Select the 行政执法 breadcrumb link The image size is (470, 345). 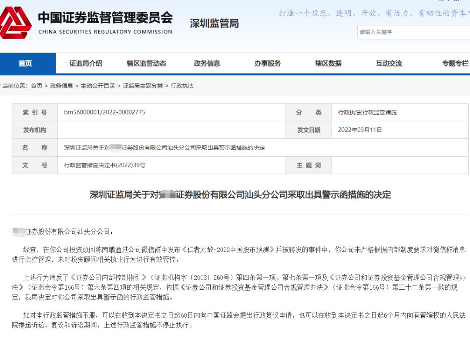point(182,86)
